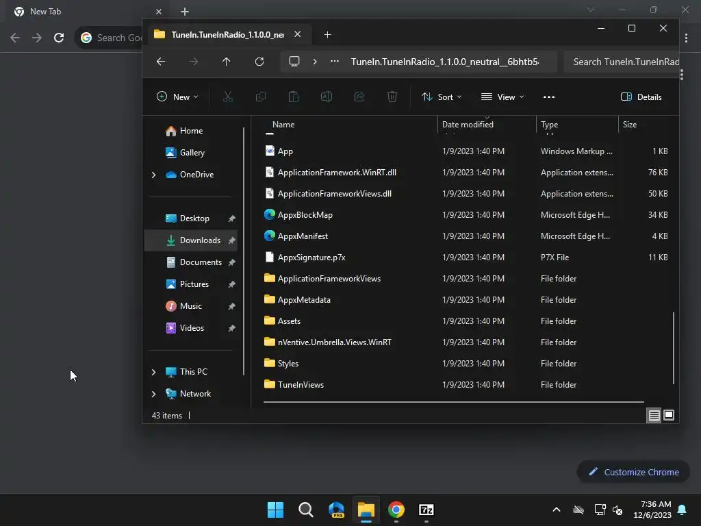Click the Delete trash icon
The height and width of the screenshot is (526, 701).
pyautogui.click(x=392, y=97)
